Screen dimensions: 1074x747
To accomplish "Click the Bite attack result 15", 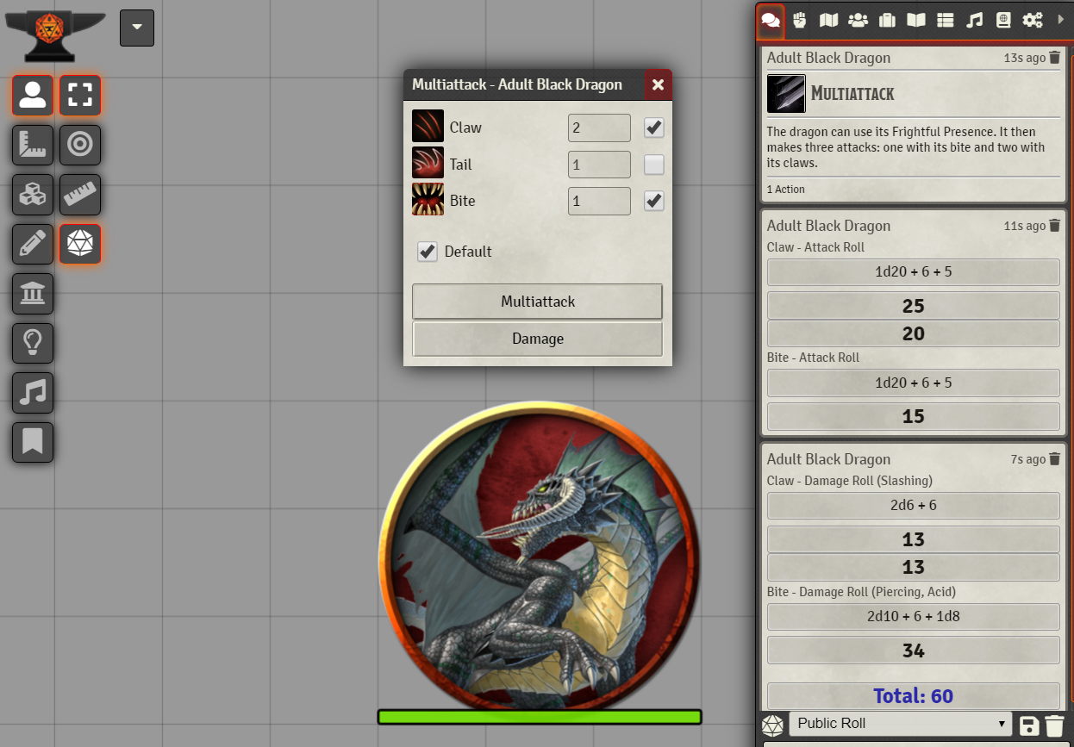I will (x=913, y=416).
